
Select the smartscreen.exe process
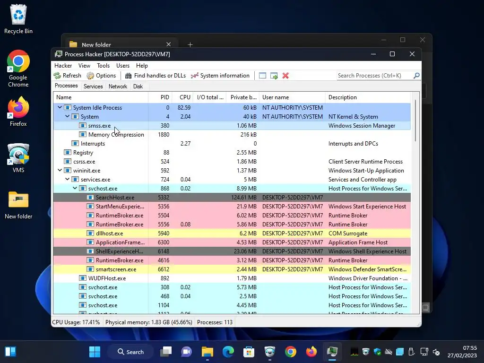tap(232, 269)
